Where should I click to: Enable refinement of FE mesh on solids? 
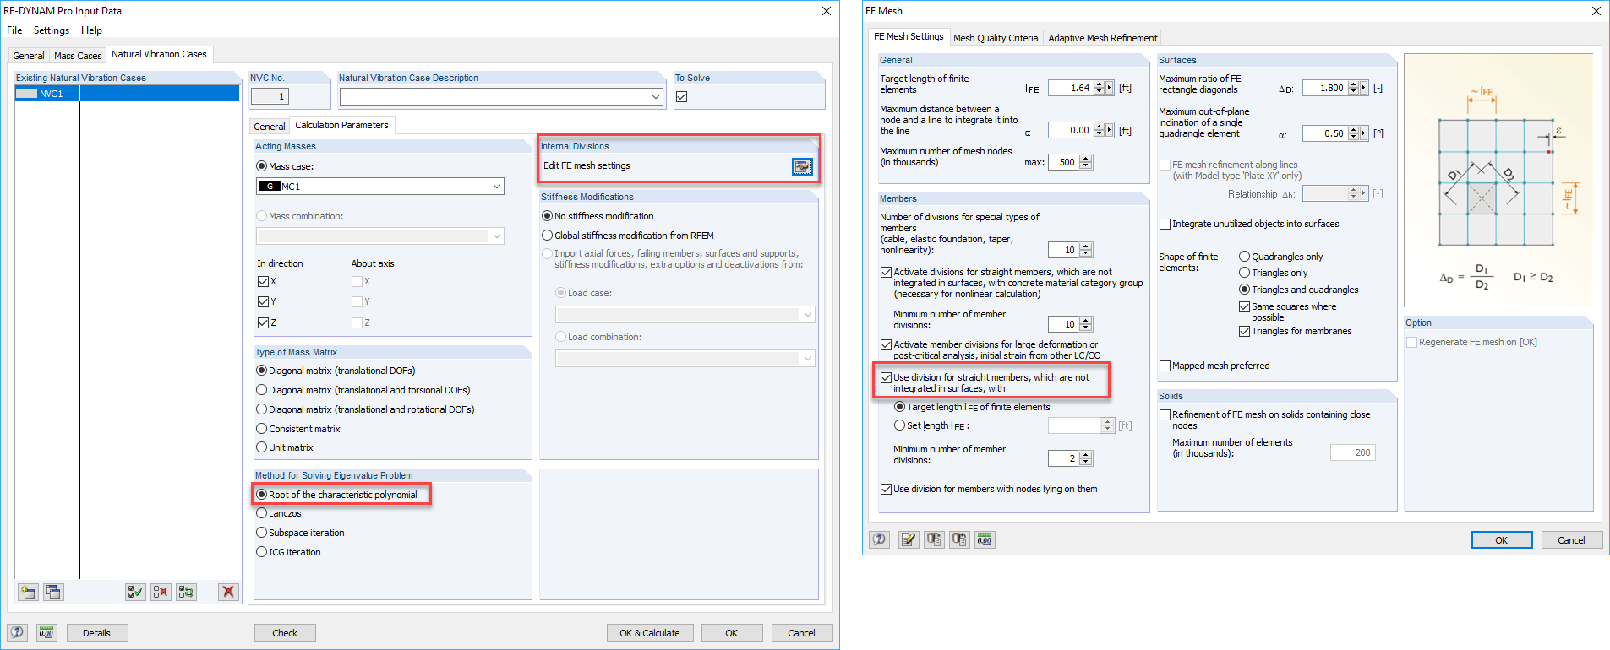point(1165,414)
